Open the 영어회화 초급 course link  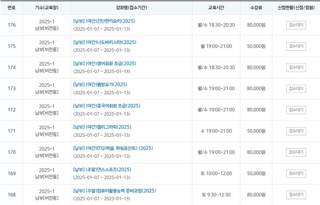105,63
